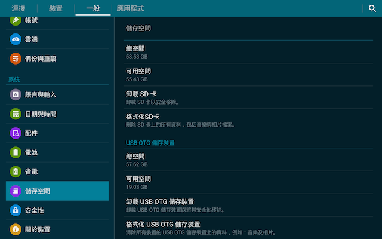
Task: Tap the USB OTG 儲存裝置 section header
Action: click(x=150, y=143)
